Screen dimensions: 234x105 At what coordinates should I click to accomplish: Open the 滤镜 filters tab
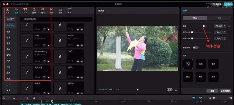61,11
